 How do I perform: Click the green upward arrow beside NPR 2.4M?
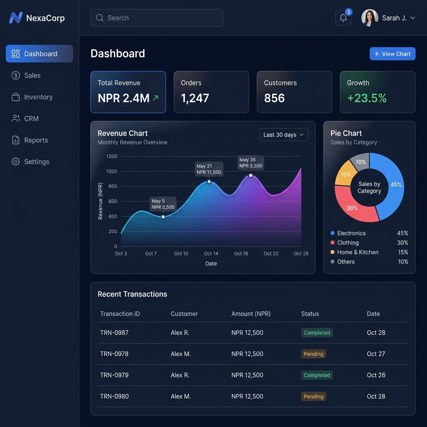coord(156,98)
